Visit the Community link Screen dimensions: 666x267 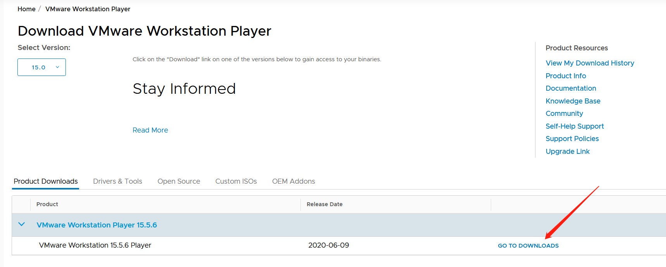[x=564, y=114]
